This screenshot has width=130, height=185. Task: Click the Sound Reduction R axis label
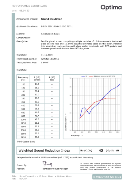coord(66,122)
